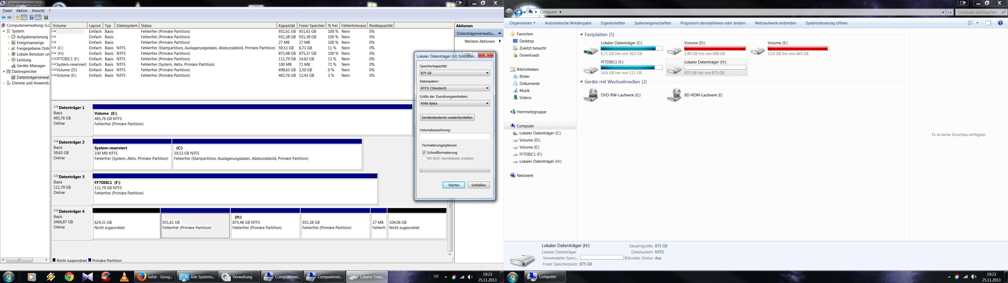Click the blue help question mark toolbar icon
The width and height of the screenshot is (1008, 283).
31,18
